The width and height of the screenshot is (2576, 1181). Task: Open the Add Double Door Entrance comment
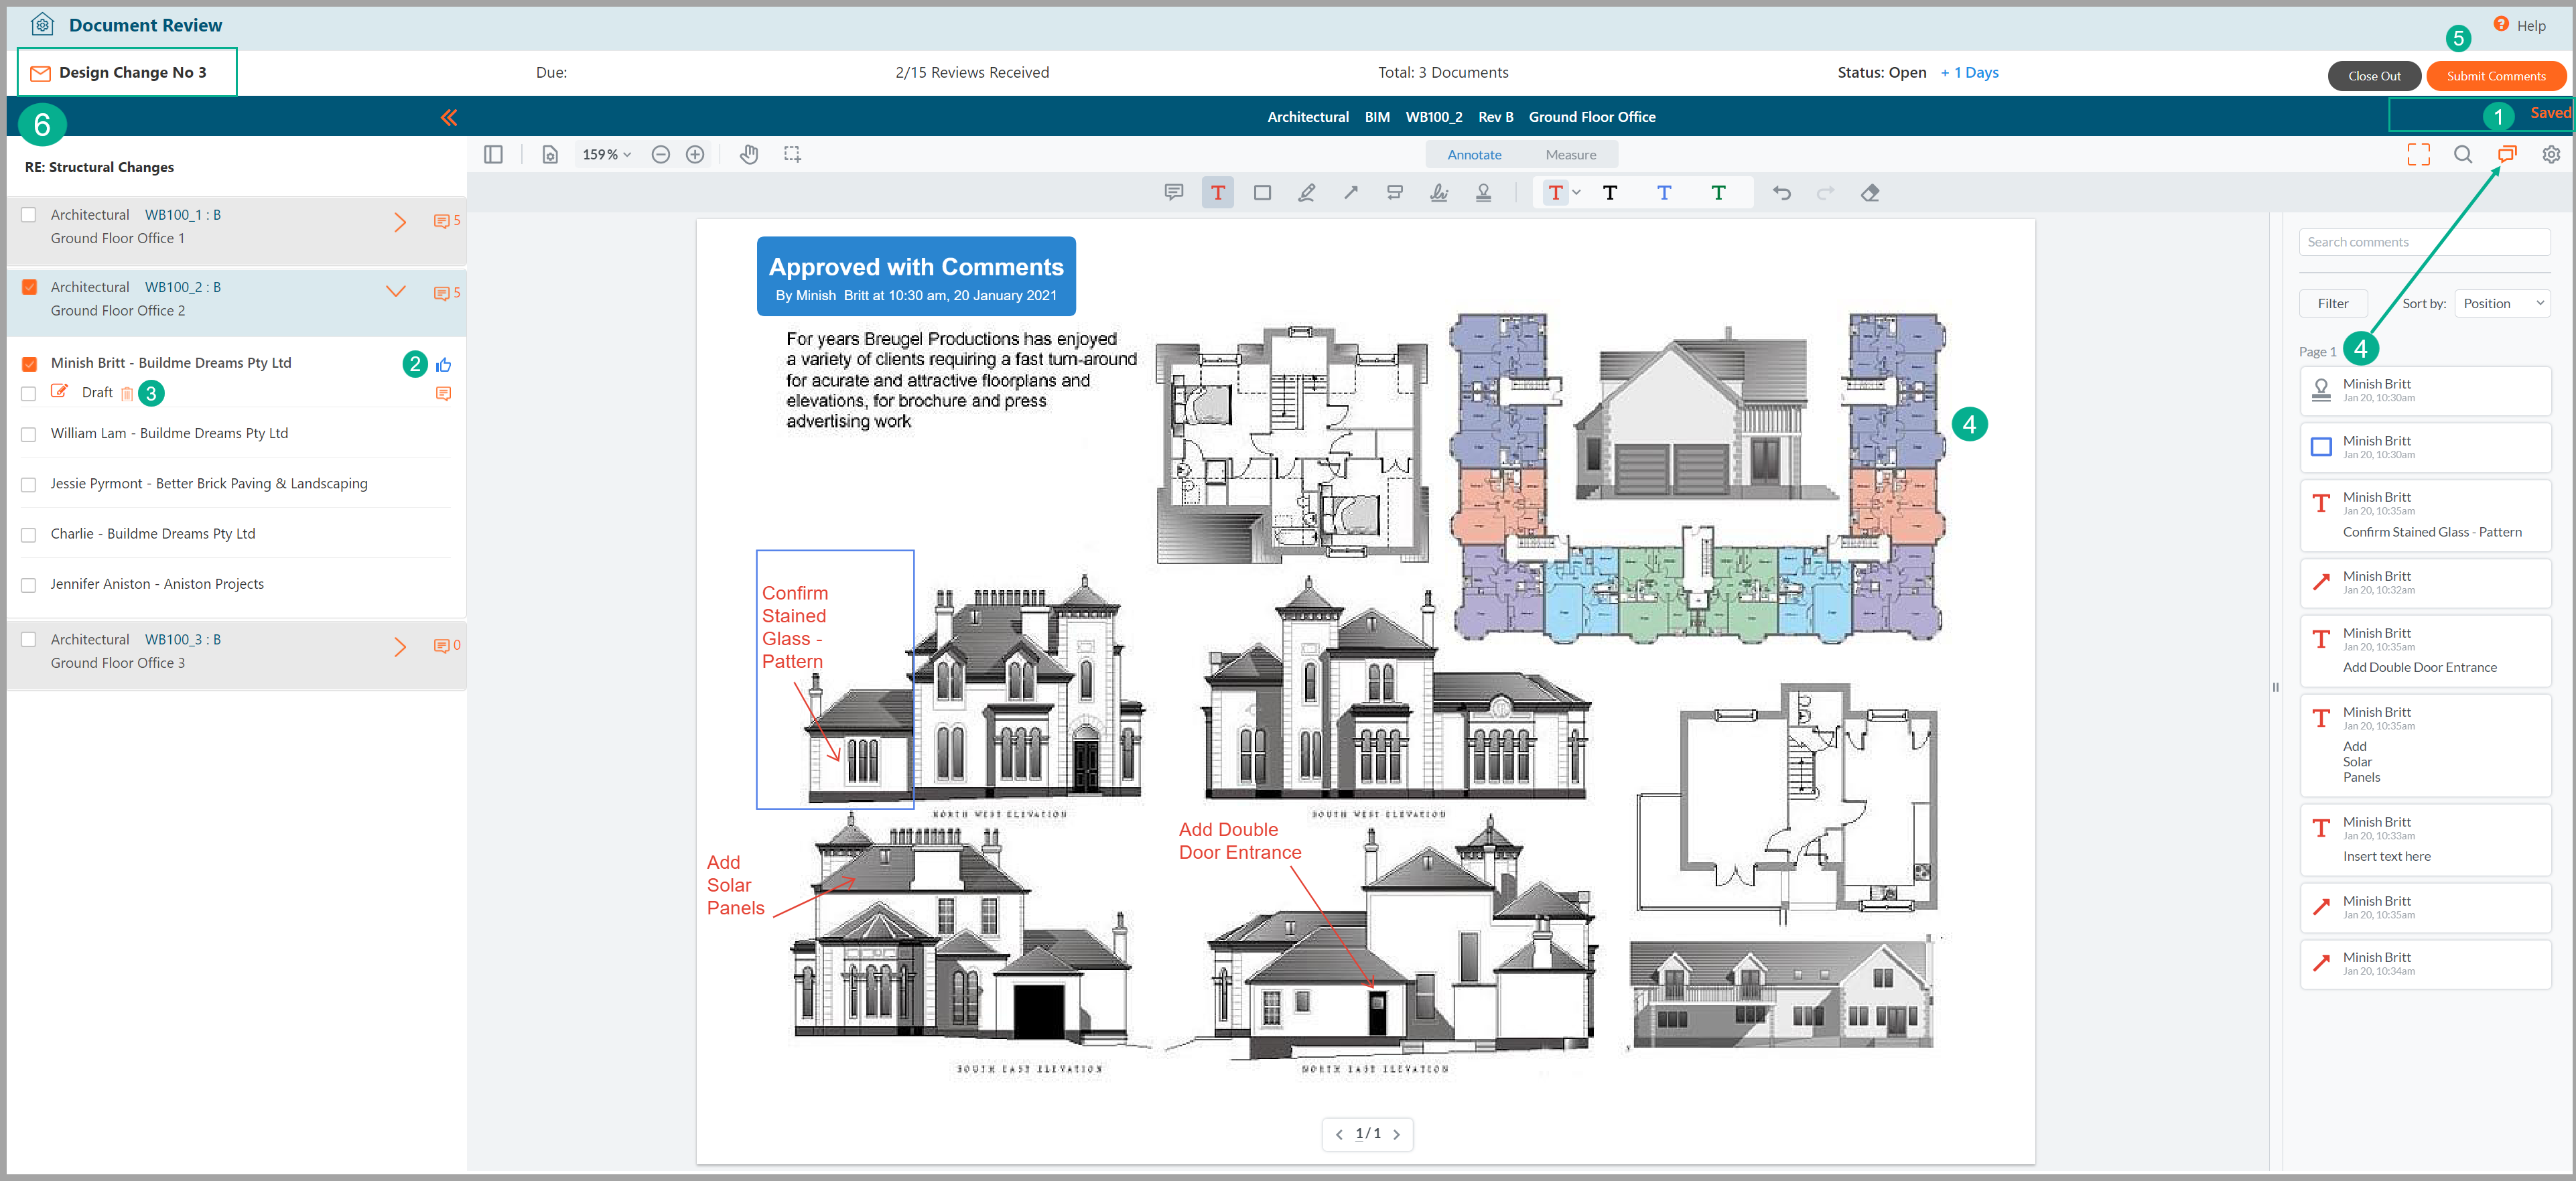click(2425, 651)
